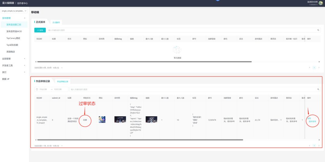Click the calendar icon beside 开始日期
Image resolution: width=325 pixels, height=162 pixels.
[37, 89]
